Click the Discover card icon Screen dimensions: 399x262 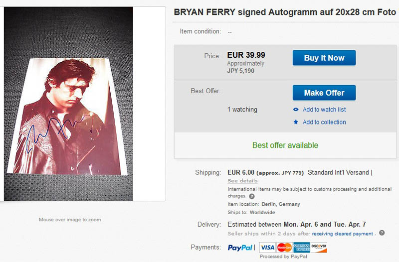point(319,247)
